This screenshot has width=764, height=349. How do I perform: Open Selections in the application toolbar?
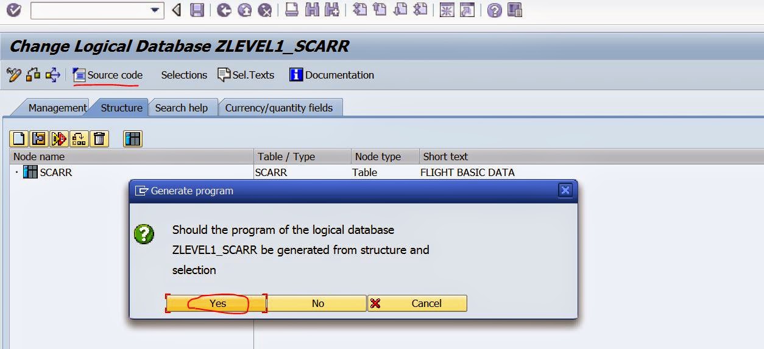pos(184,75)
